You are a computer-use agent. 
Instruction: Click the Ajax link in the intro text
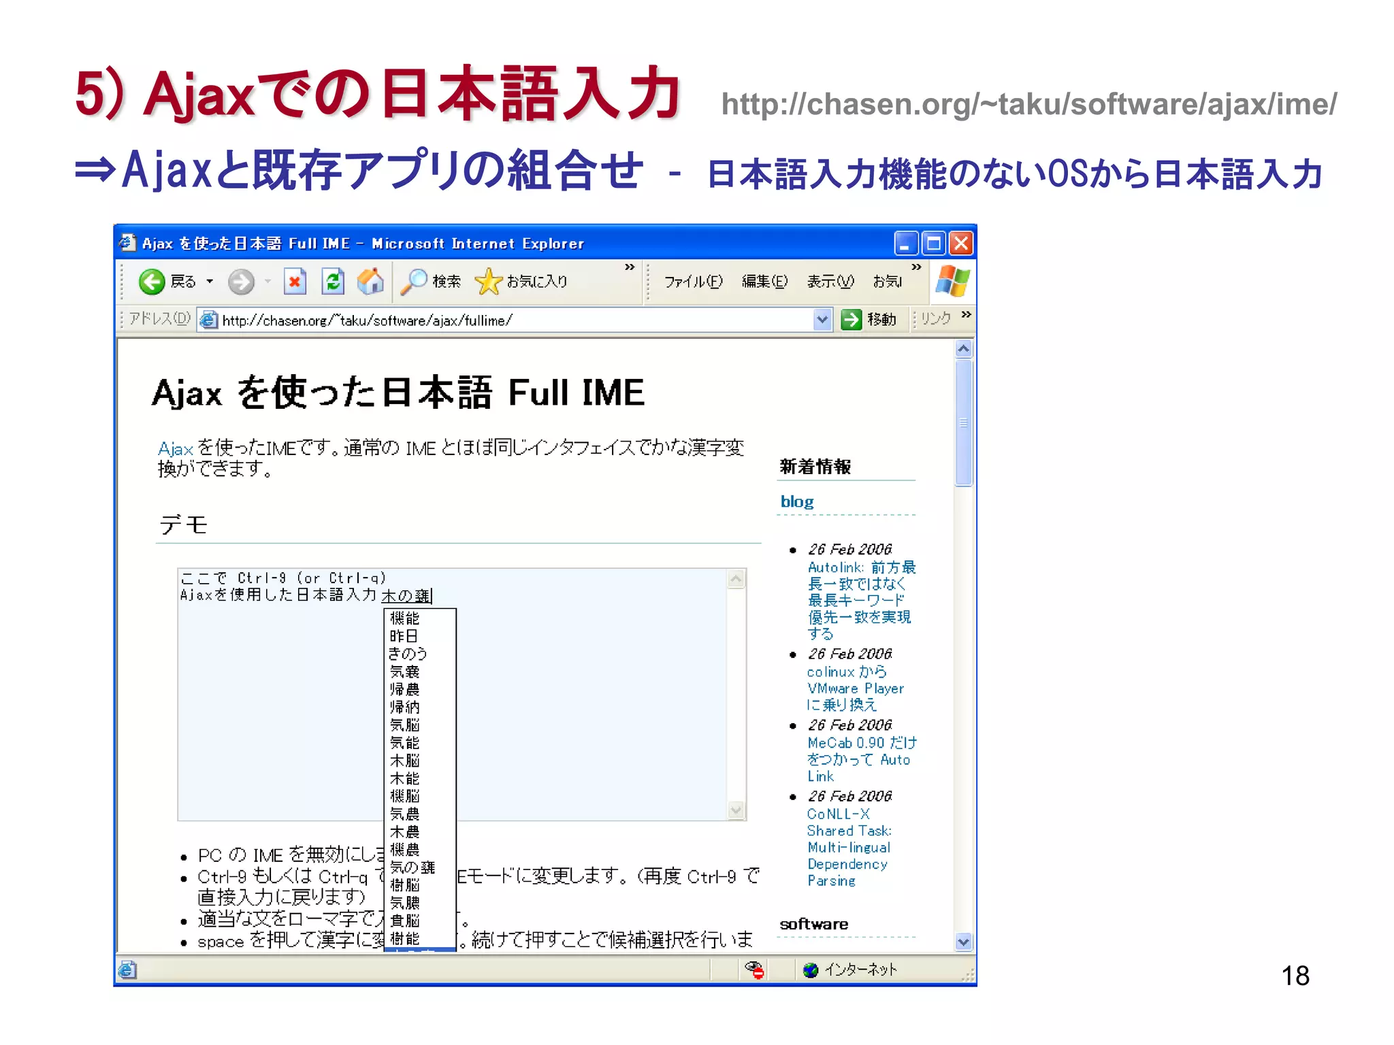click(x=176, y=449)
